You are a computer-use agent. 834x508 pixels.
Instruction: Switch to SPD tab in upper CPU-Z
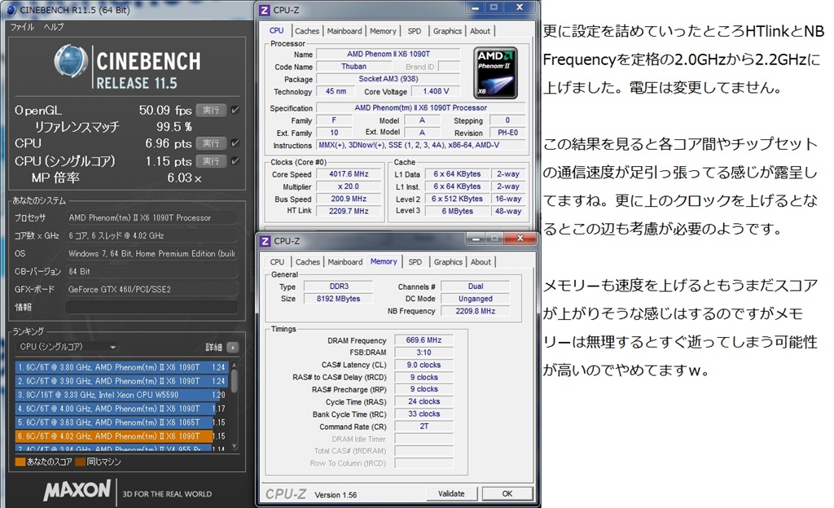coord(415,31)
